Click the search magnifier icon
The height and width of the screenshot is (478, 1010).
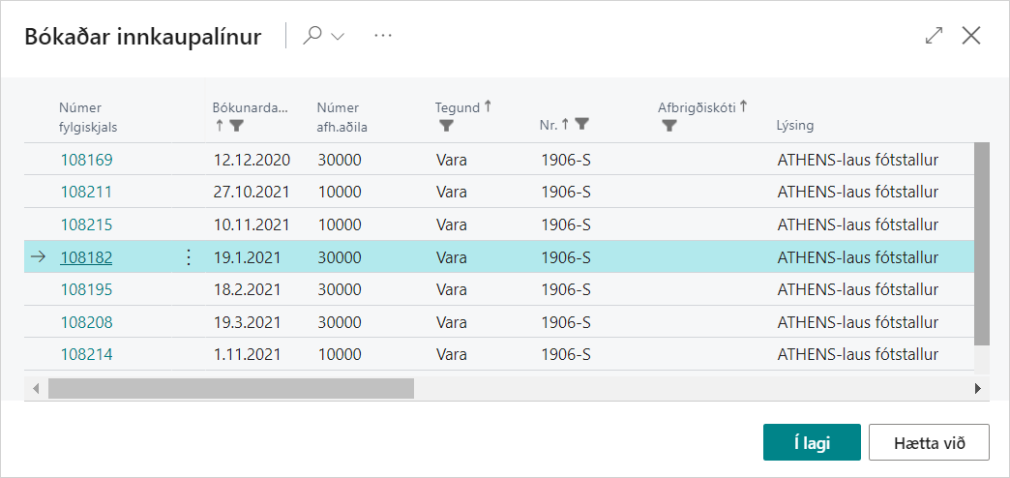click(x=312, y=36)
